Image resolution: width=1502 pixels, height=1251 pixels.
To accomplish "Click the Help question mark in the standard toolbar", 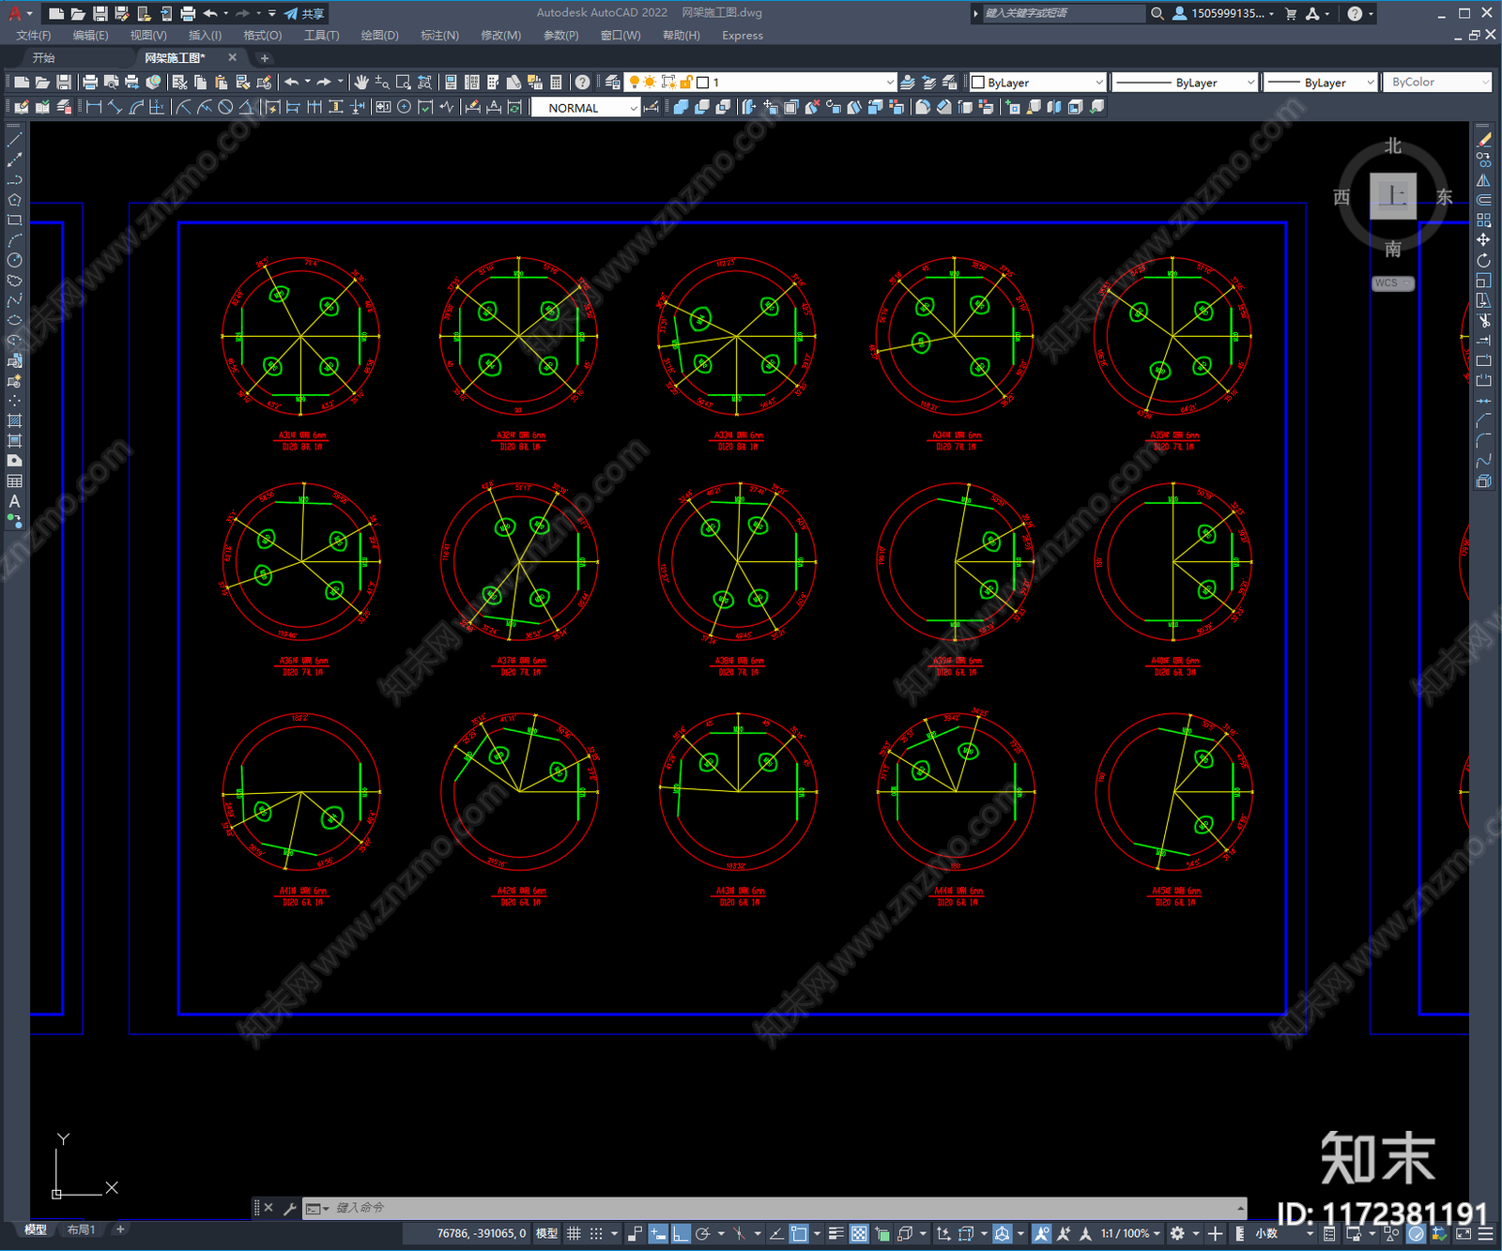I will 583,83.
